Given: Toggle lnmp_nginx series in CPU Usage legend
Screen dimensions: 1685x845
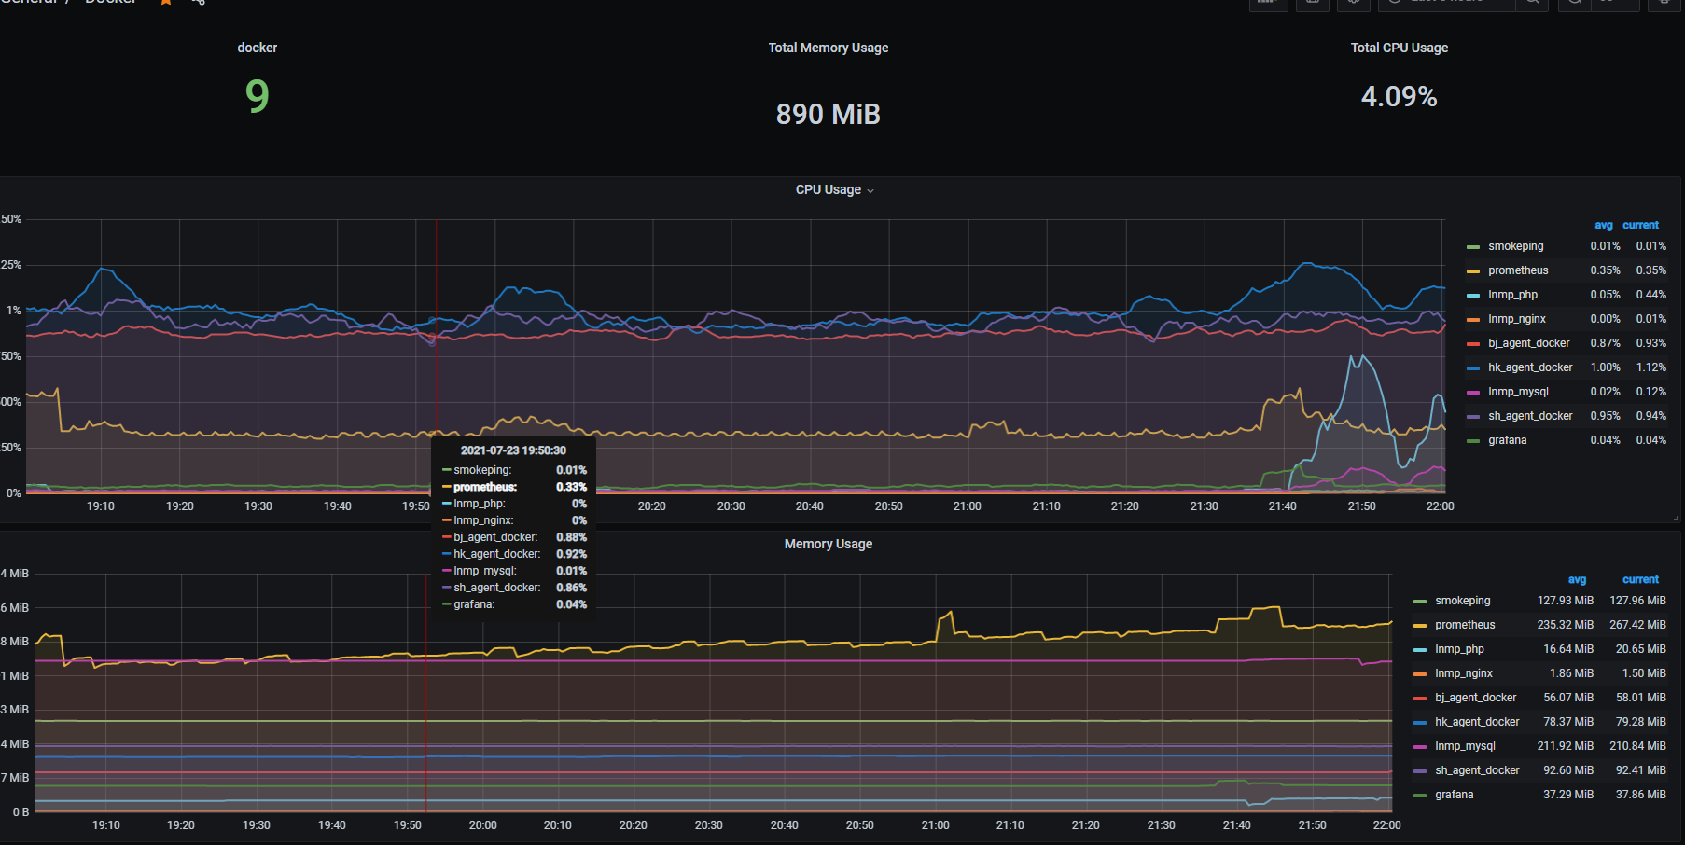Looking at the screenshot, I should pyautogui.click(x=1516, y=319).
